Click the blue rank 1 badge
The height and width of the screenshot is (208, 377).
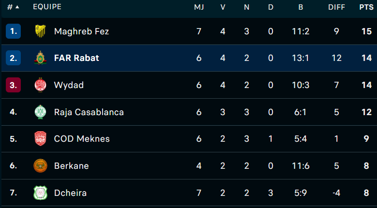13,31
